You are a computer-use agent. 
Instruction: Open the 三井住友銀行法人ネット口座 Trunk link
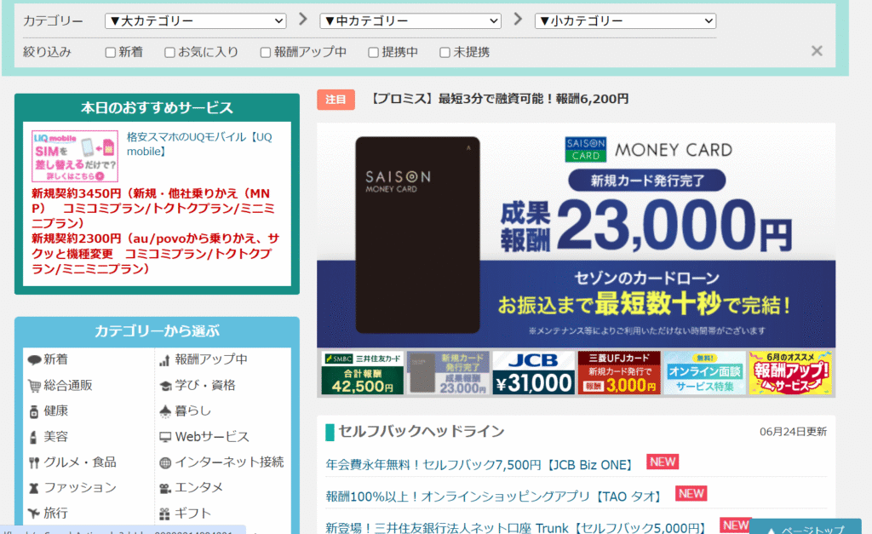(x=516, y=527)
